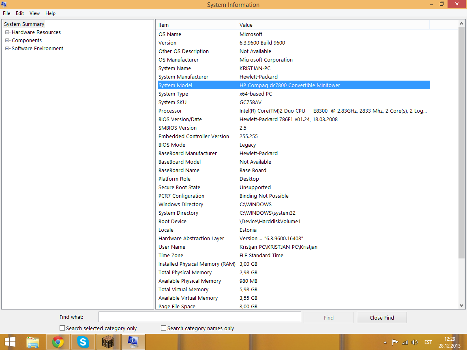
Task: Open the taskbar clock and date
Action: click(x=450, y=342)
